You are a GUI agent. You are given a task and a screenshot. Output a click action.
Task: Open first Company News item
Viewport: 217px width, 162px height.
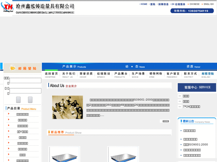coord(190,130)
